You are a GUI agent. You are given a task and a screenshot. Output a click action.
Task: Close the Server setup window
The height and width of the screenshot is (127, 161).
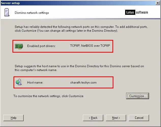[x=158, y=3]
